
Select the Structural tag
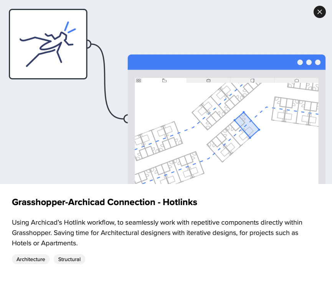click(x=69, y=259)
